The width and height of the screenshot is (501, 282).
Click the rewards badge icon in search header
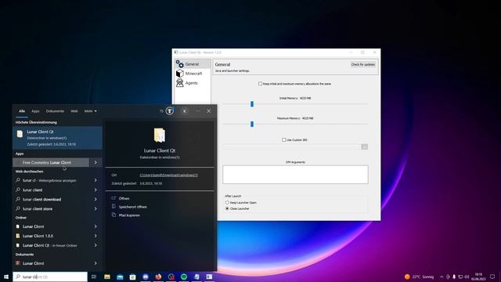(170, 111)
